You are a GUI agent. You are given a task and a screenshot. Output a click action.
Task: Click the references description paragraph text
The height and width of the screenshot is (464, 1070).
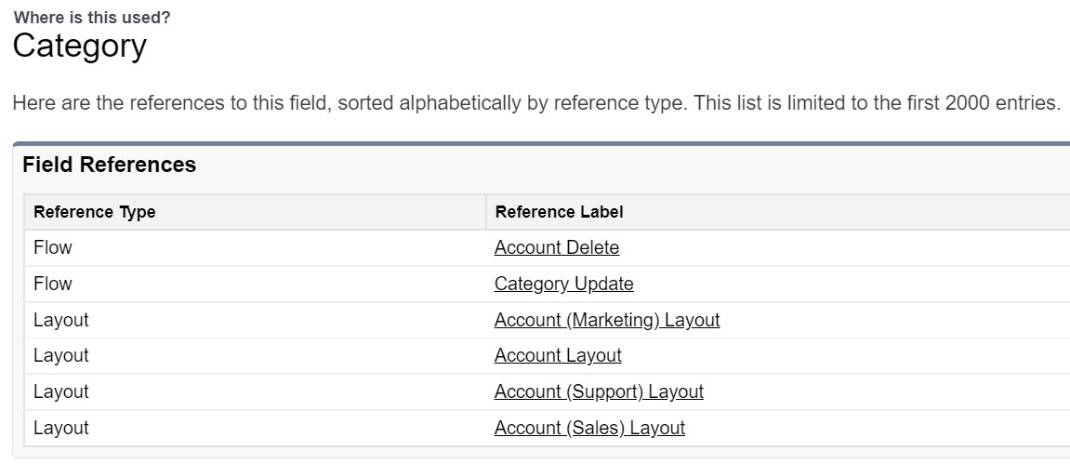click(x=535, y=103)
